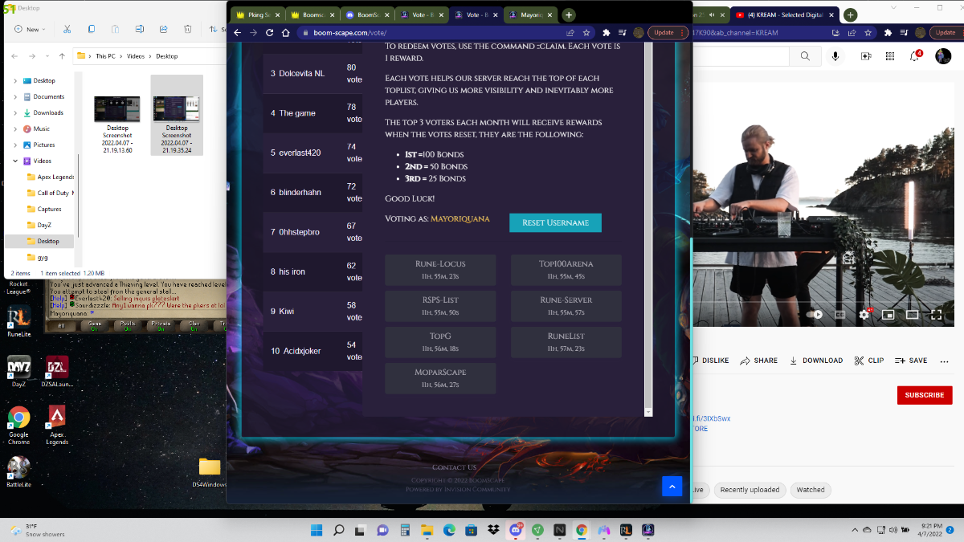
Task: Reload the boom-scape vote page
Action: coord(270,33)
